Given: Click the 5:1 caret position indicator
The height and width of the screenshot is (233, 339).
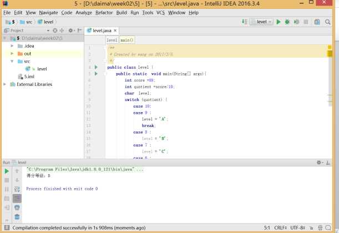Looking at the screenshot, I should pyautogui.click(x=267, y=228).
